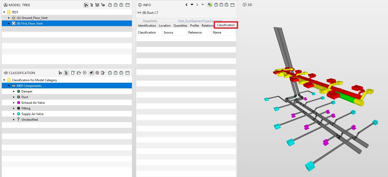
Task: Go back to previous Info item
Action: pyautogui.click(x=187, y=5)
